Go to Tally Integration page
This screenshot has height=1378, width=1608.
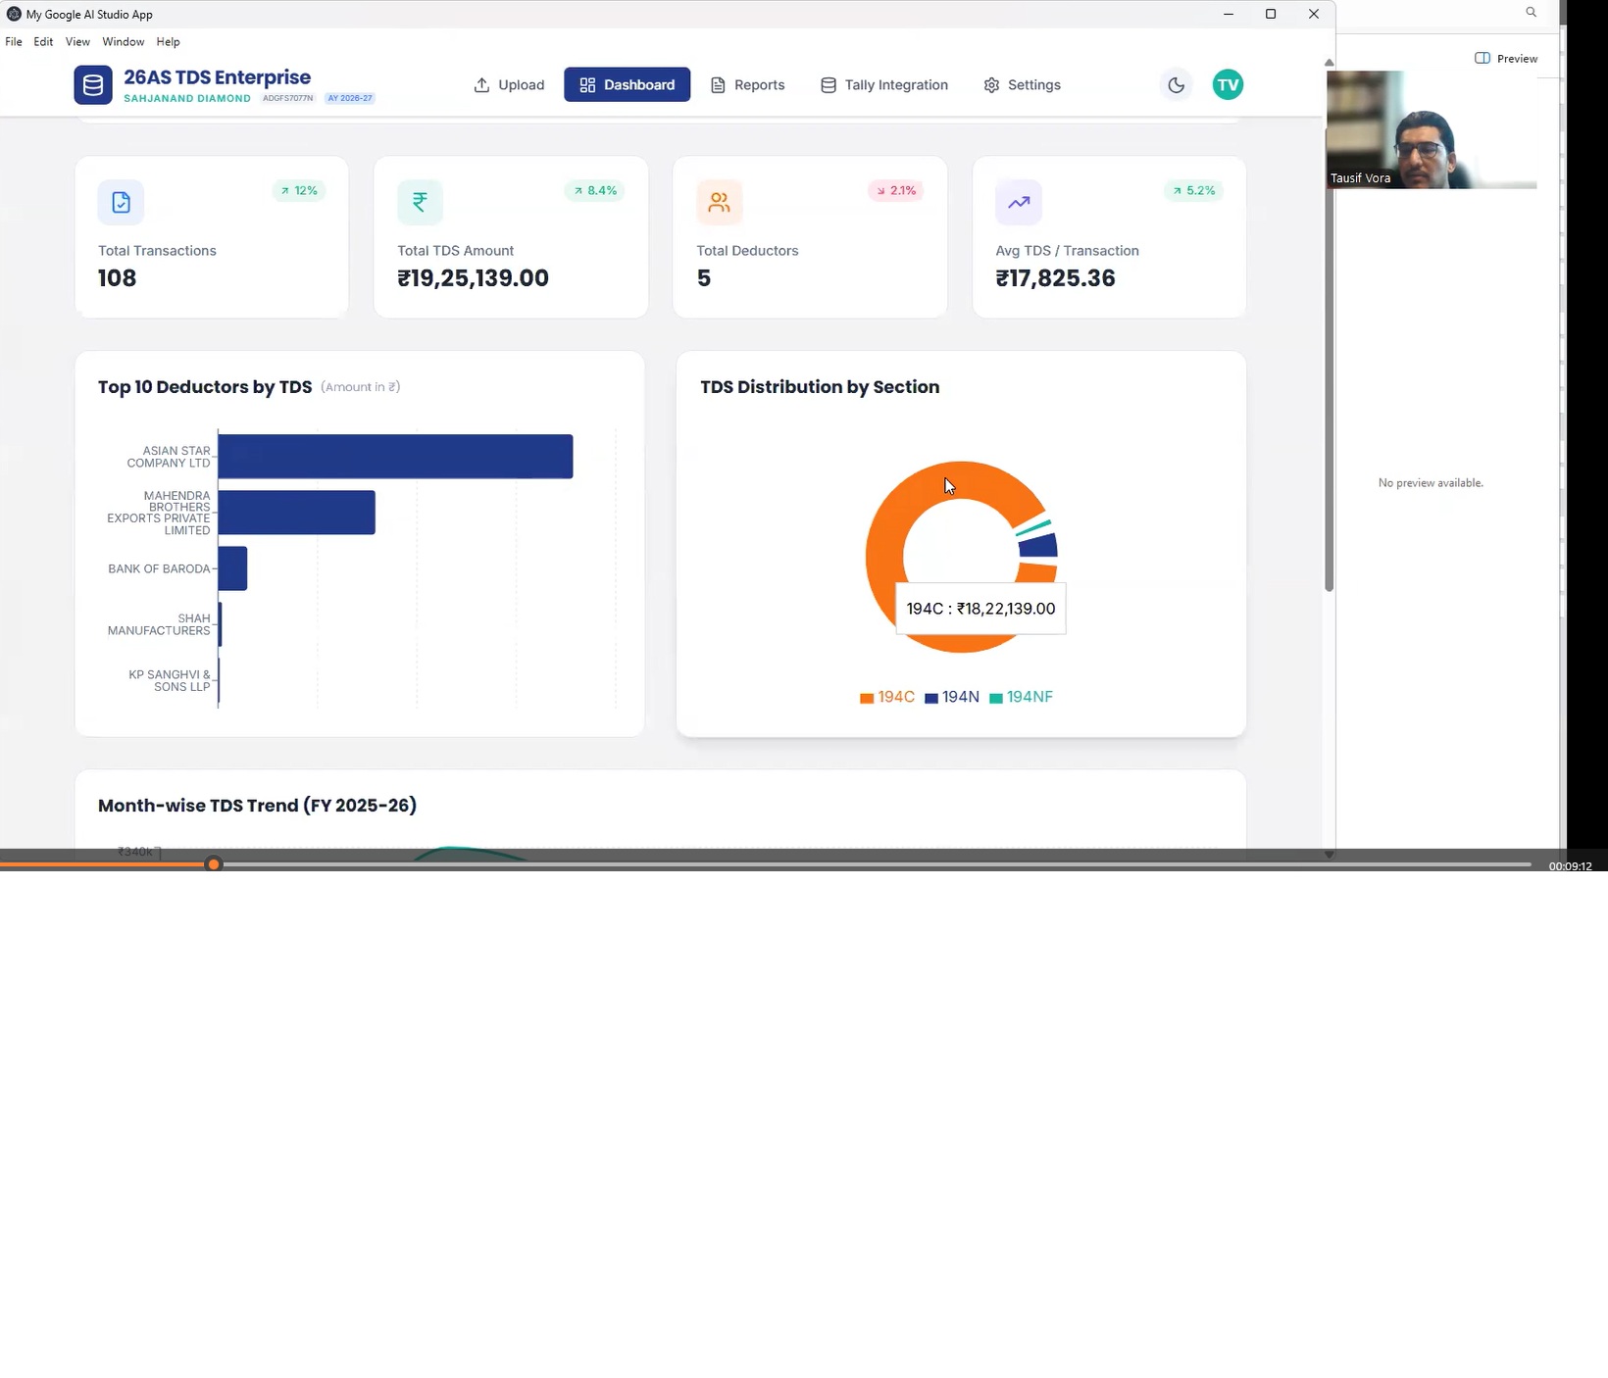884,85
